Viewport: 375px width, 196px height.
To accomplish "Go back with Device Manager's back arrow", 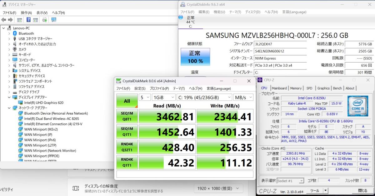I will point(4,20).
